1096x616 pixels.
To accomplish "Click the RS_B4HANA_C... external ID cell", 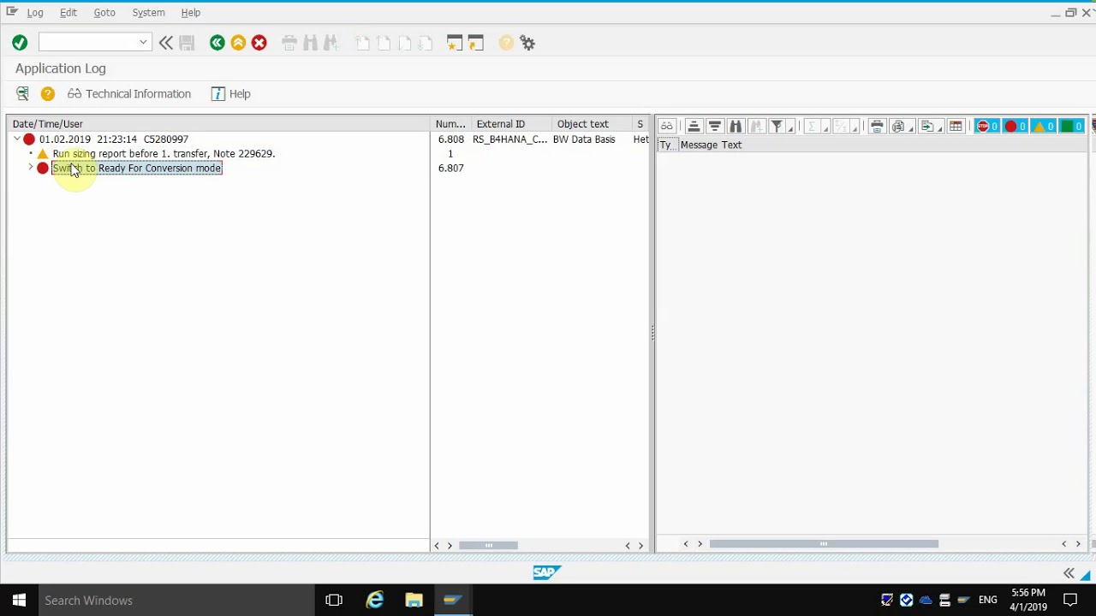I will (x=509, y=139).
